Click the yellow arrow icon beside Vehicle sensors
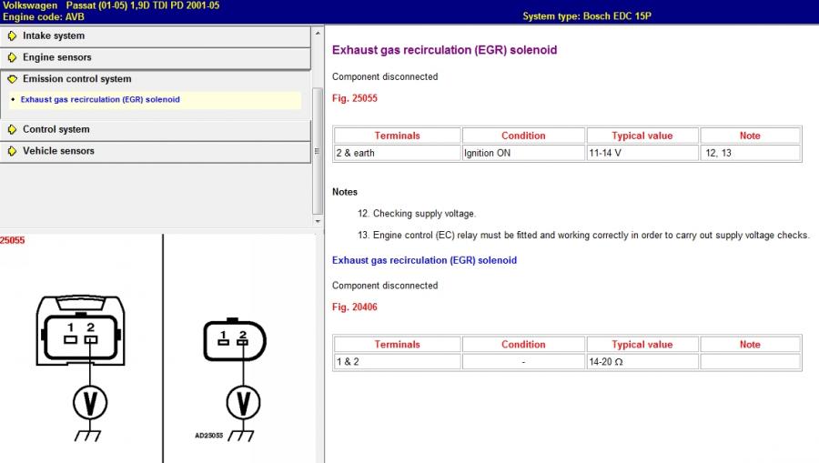The image size is (819, 463). pos(12,151)
